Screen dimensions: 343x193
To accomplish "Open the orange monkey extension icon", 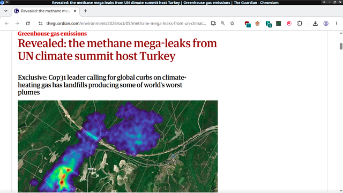I will point(257,24).
